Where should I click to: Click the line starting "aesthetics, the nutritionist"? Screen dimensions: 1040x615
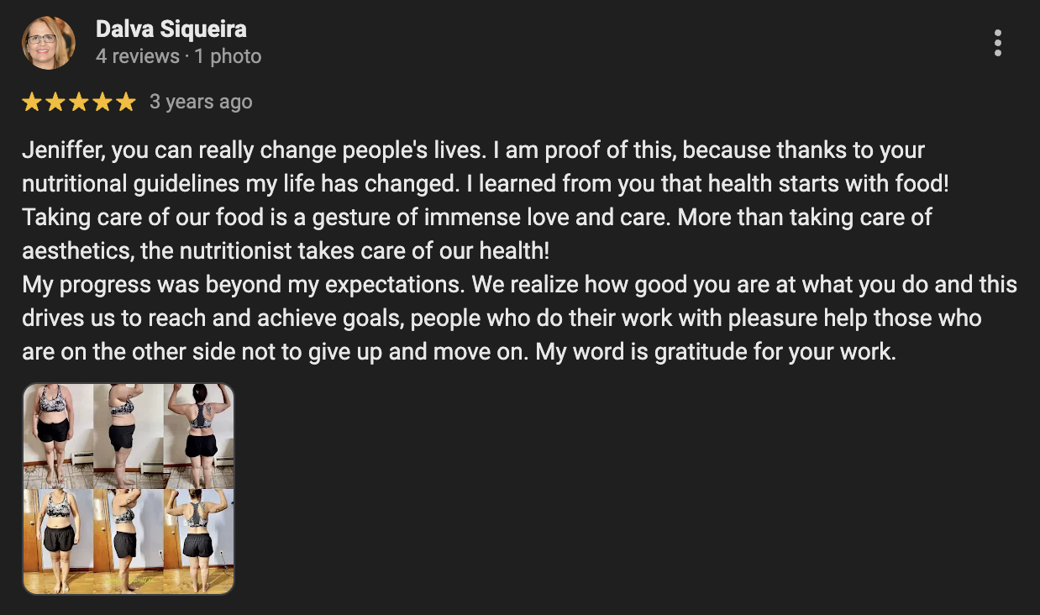coord(286,250)
